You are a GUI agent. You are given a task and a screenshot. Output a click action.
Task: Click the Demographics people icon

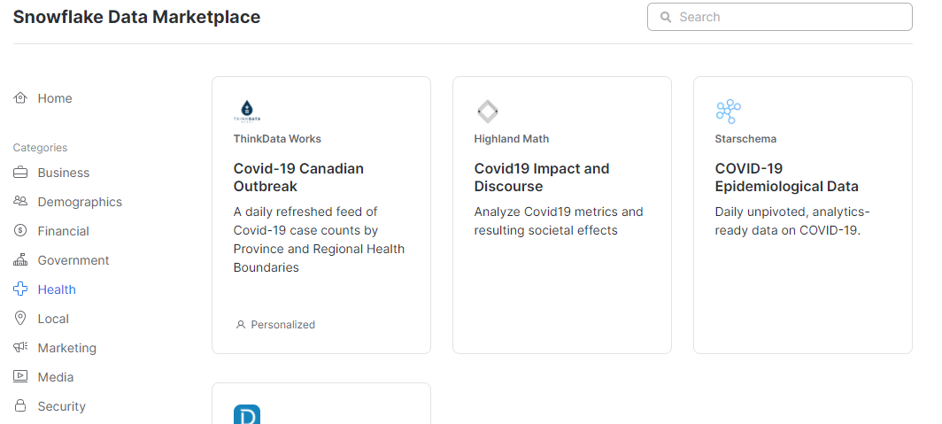pos(20,202)
